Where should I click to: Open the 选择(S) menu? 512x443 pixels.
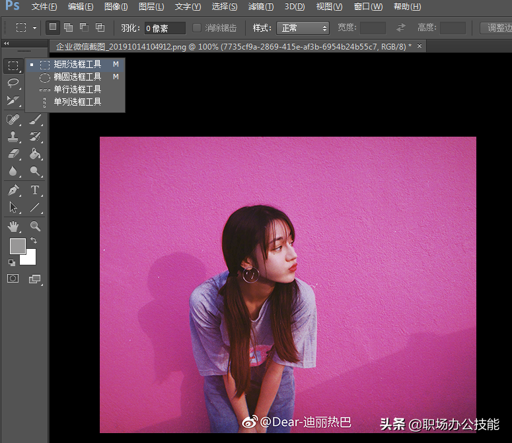(x=225, y=7)
